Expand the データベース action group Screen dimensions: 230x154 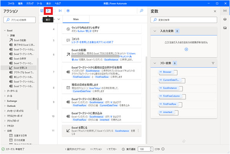[5, 91]
